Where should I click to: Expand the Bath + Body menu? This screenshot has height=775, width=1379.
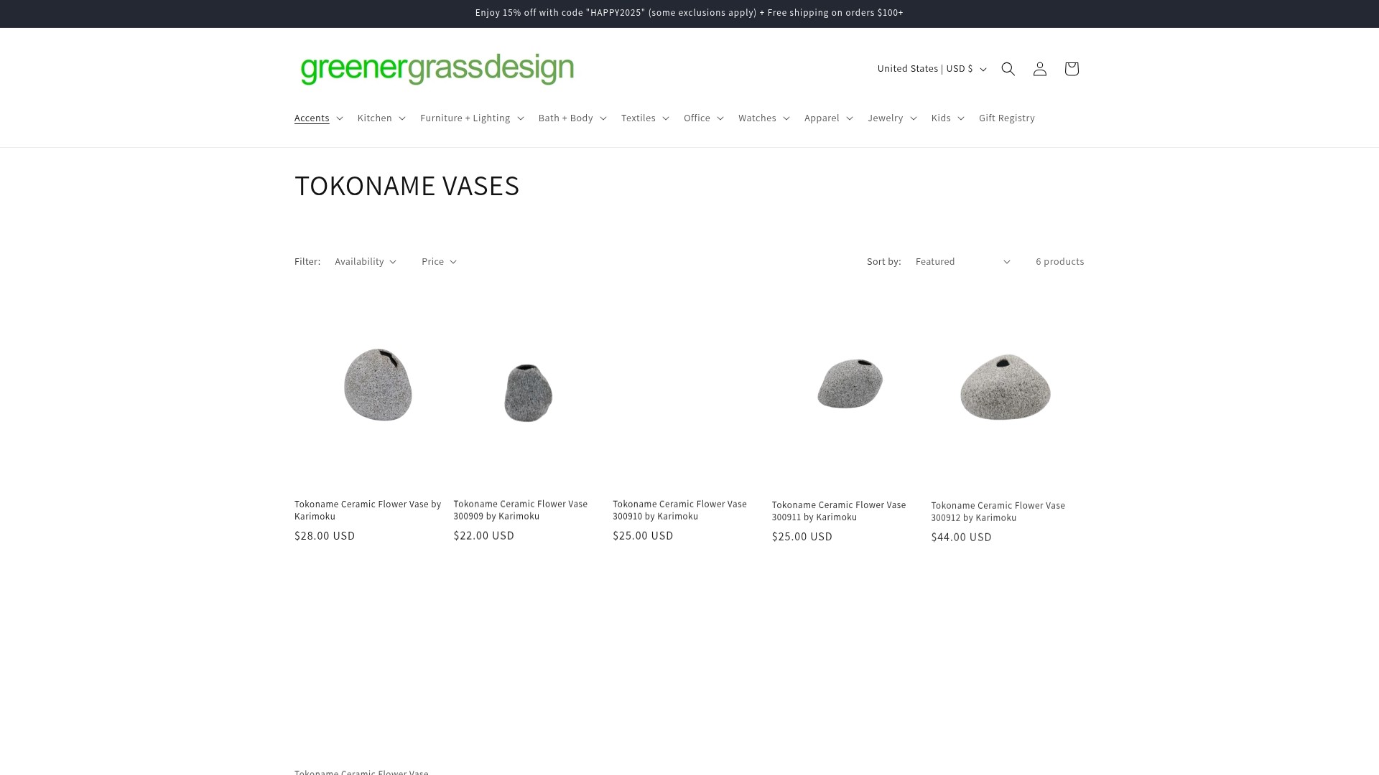572,118
